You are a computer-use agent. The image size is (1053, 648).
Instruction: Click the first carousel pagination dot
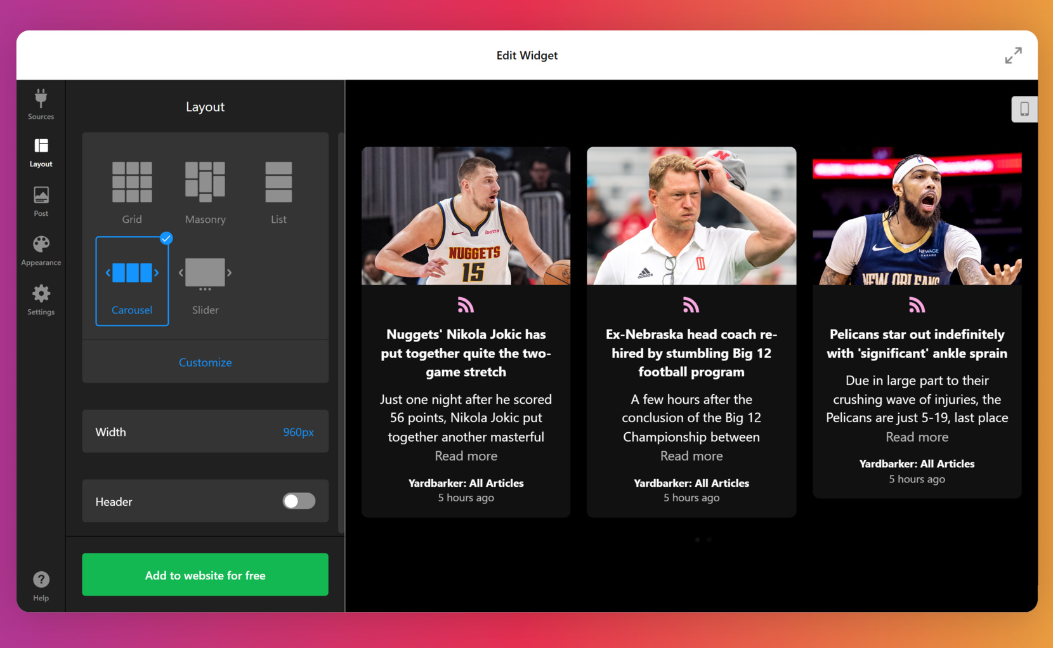pyautogui.click(x=698, y=539)
